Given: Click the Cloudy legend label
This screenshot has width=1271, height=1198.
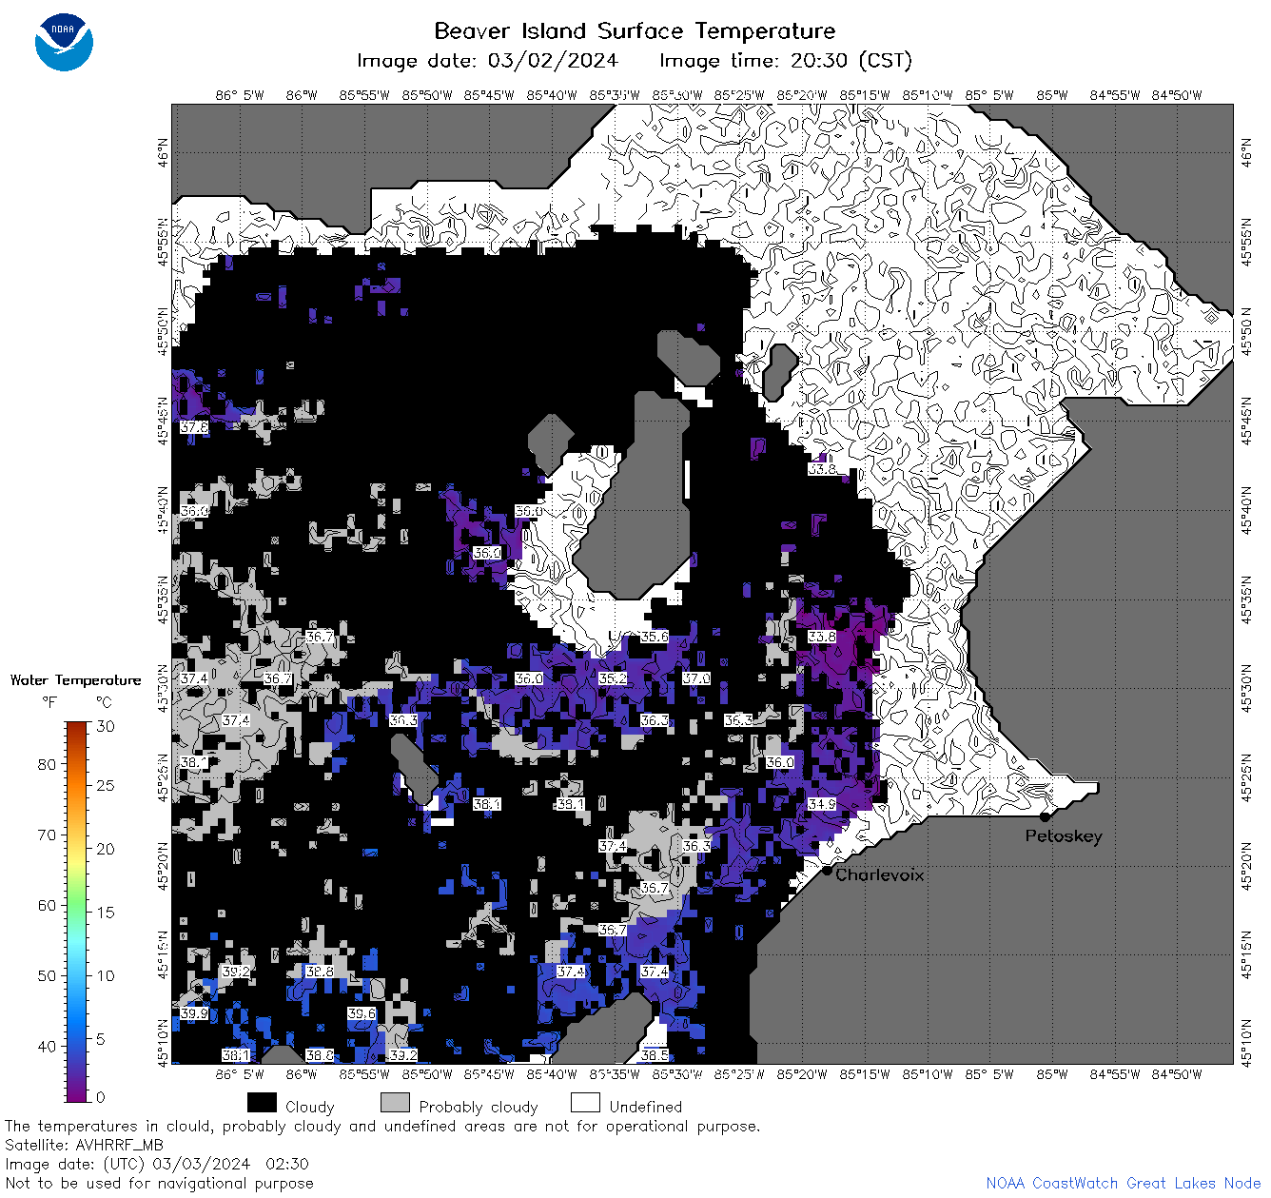Looking at the screenshot, I should click(310, 1107).
